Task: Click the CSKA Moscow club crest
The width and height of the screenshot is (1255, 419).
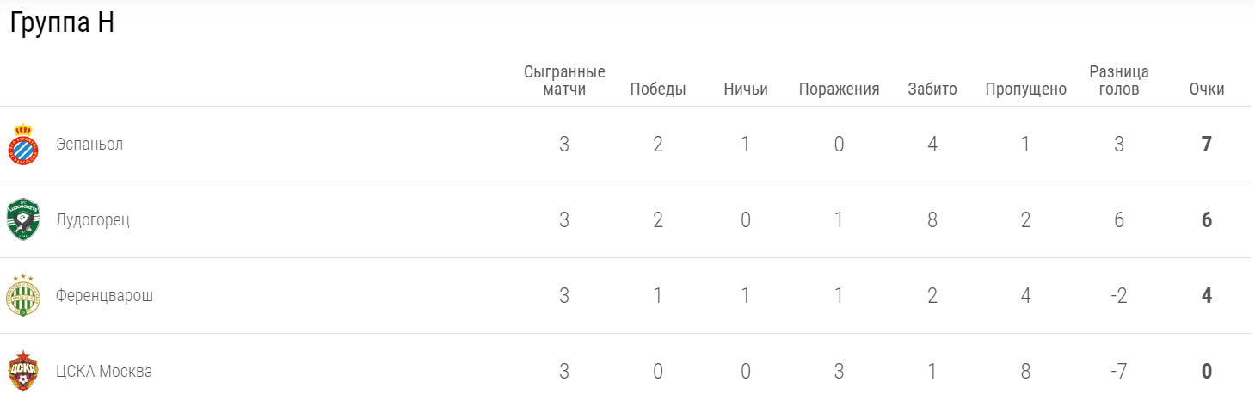Action: [23, 371]
